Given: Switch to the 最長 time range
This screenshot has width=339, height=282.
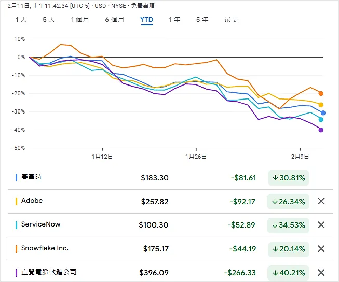Looking at the screenshot, I should coord(231,20).
